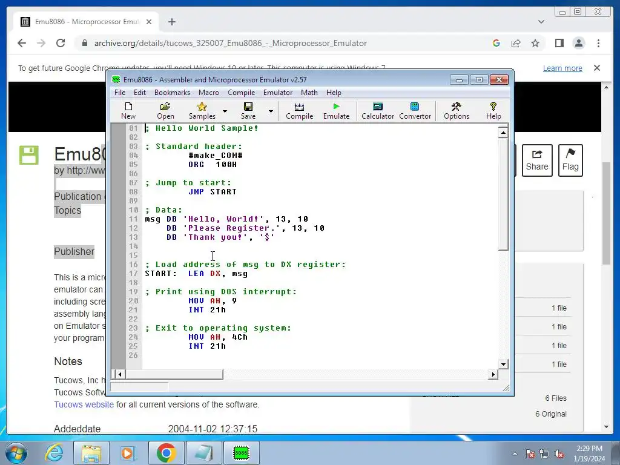This screenshot has width=620, height=465.
Task: Click the Open folder toolbar icon
Action: coord(165,111)
